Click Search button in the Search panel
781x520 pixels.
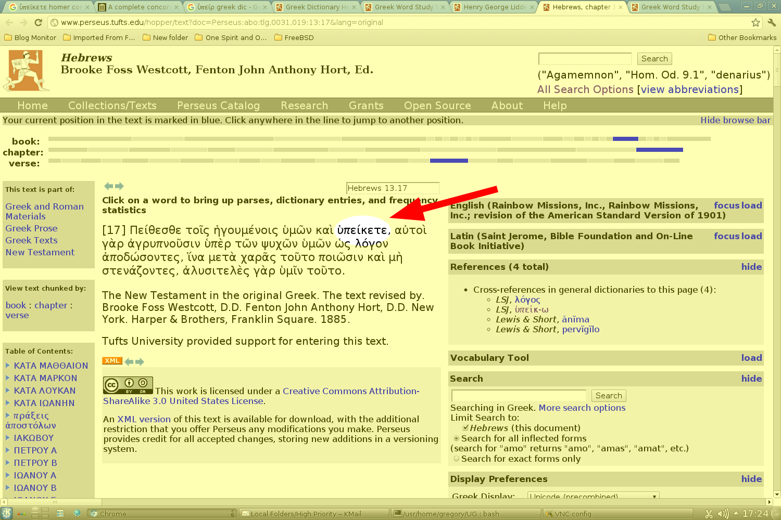609,396
